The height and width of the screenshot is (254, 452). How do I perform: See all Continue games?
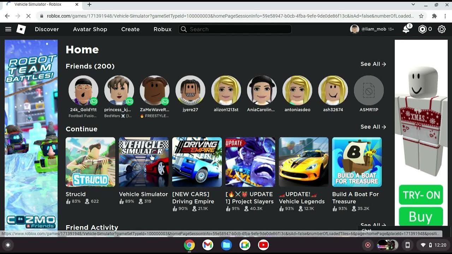click(373, 127)
